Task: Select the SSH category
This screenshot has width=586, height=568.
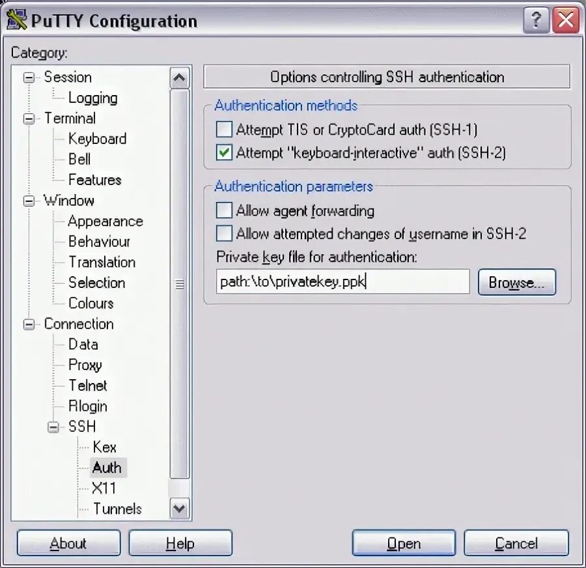Action: tap(82, 427)
